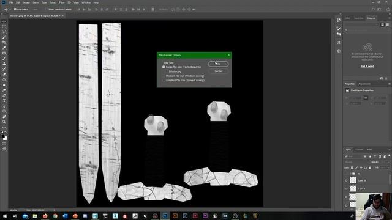Open the Filter menu
Viewport: 392px width, 220px height.
pos(62,2)
